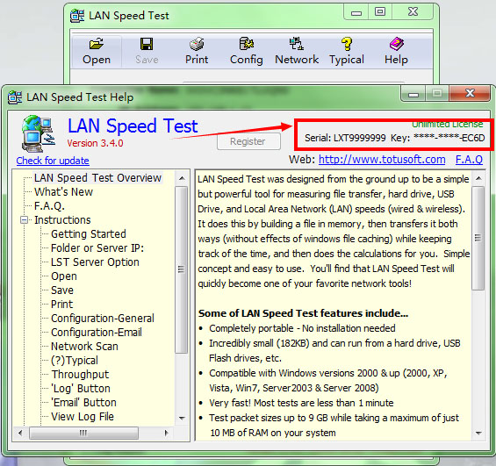Open the Getting Started topic
The height and width of the screenshot is (466, 496).
click(89, 234)
